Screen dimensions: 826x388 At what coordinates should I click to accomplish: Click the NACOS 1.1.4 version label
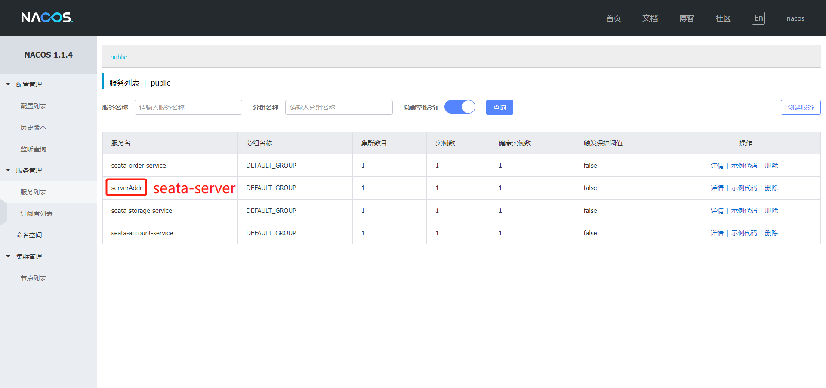pyautogui.click(x=48, y=55)
